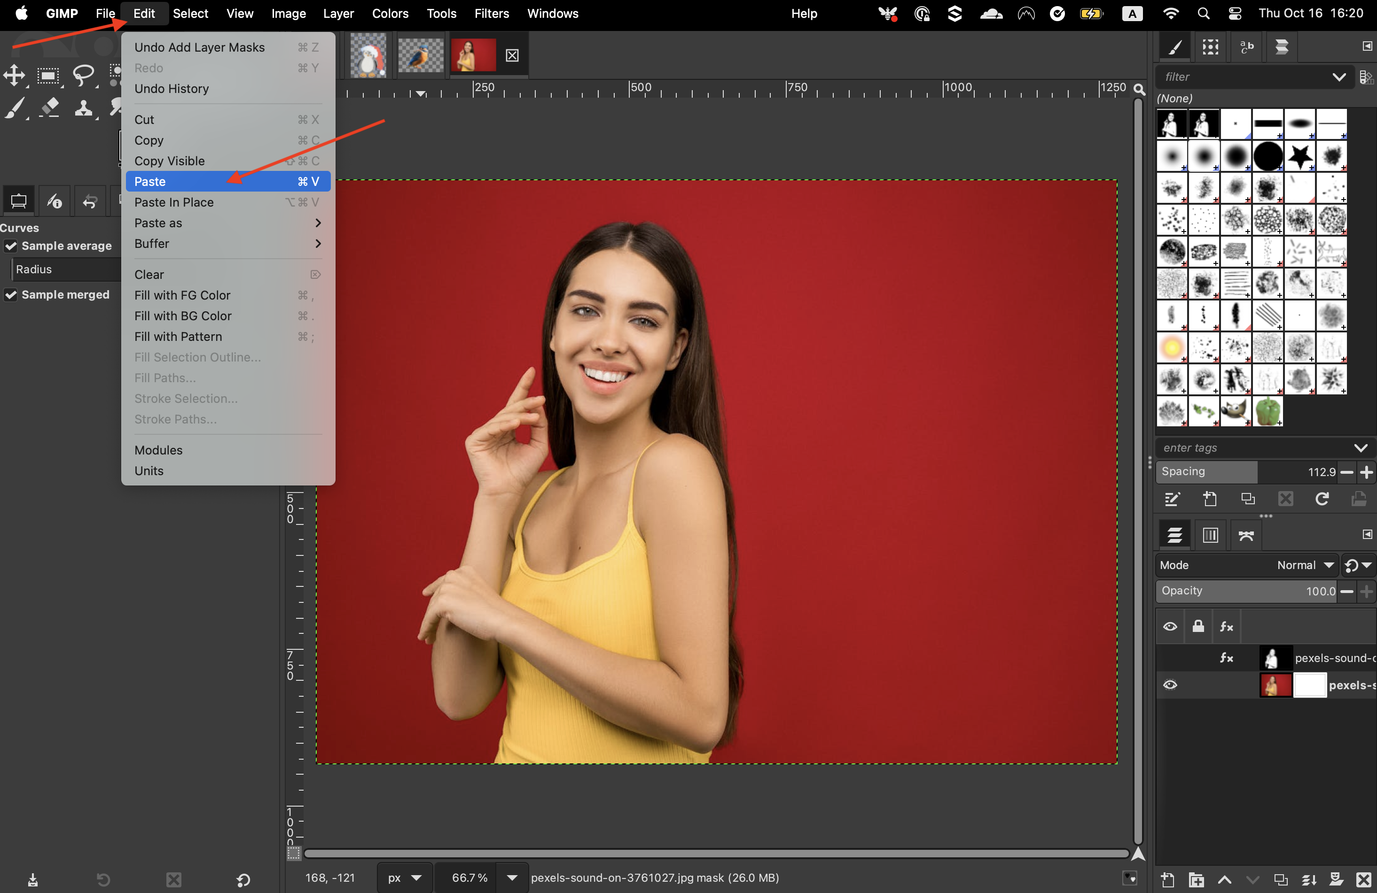Click Fill with FG Color
This screenshot has width=1377, height=893.
(182, 295)
